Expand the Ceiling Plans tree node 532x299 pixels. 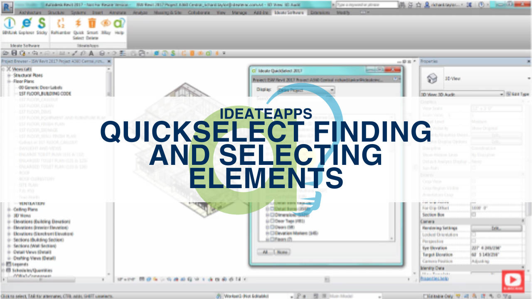[9, 210]
